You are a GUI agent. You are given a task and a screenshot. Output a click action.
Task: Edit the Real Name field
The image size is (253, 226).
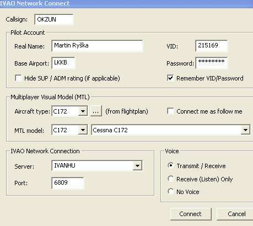97,46
